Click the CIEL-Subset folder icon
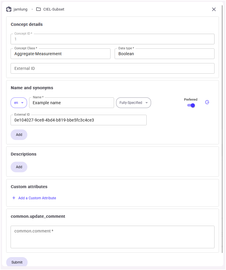Screen dimensions: 226x270 pos(38,9)
